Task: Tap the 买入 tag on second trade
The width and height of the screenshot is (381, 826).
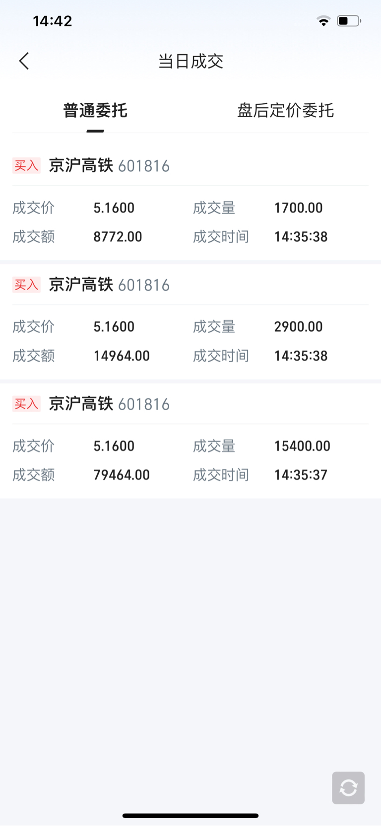Action: click(x=26, y=285)
